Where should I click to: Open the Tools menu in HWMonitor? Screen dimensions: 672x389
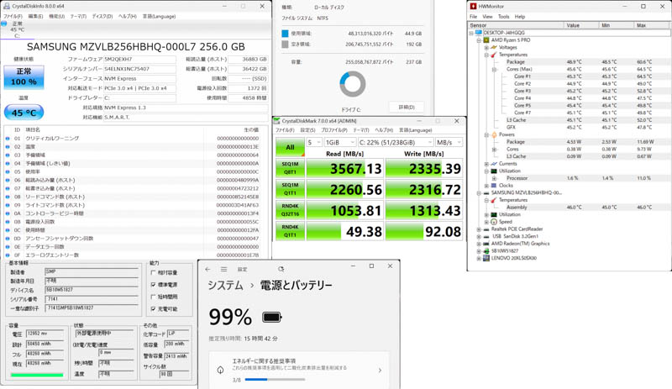pyautogui.click(x=503, y=16)
